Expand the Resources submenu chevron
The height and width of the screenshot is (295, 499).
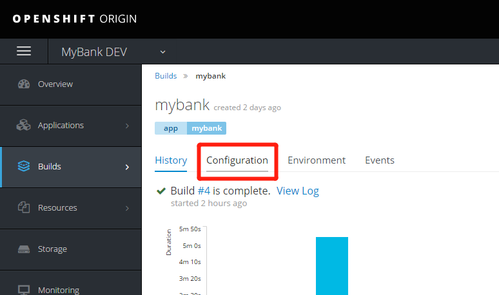point(127,208)
